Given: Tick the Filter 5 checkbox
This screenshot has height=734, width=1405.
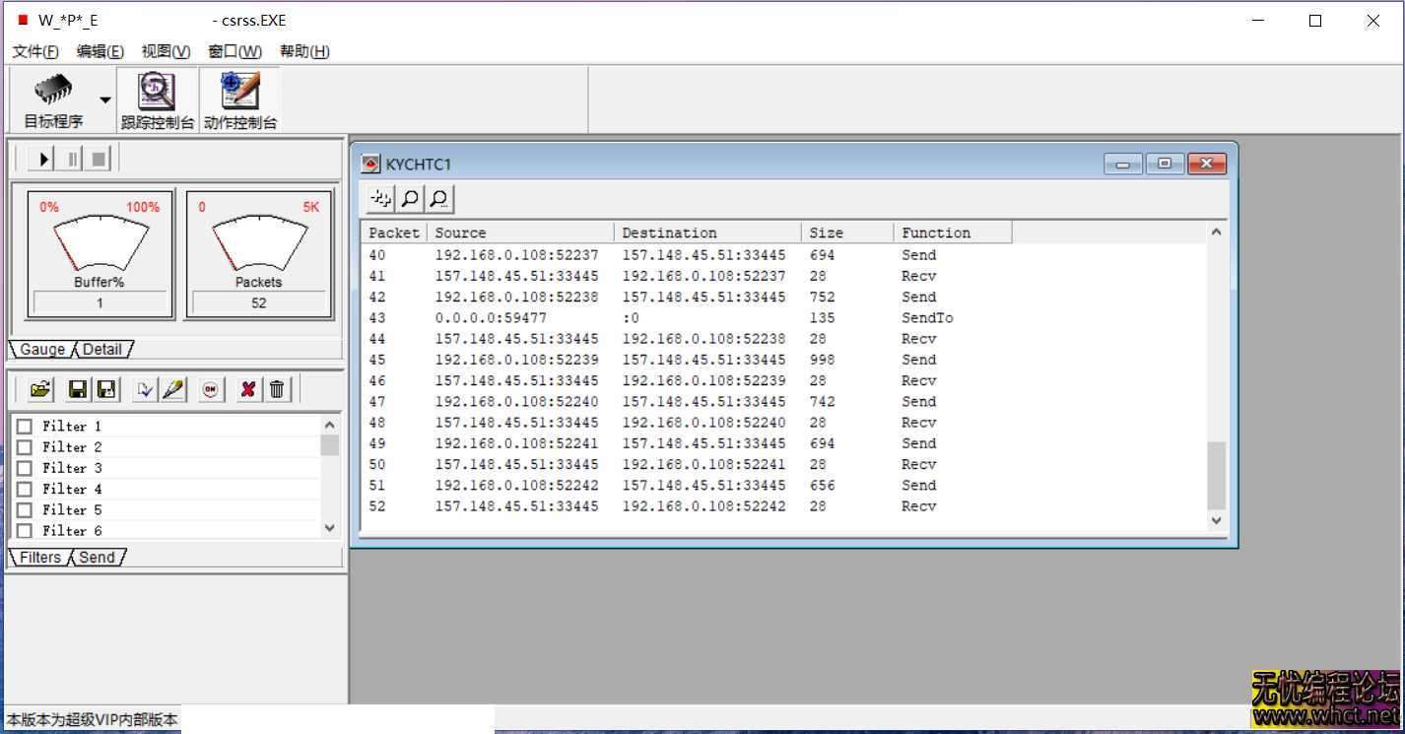Looking at the screenshot, I should click(25, 510).
